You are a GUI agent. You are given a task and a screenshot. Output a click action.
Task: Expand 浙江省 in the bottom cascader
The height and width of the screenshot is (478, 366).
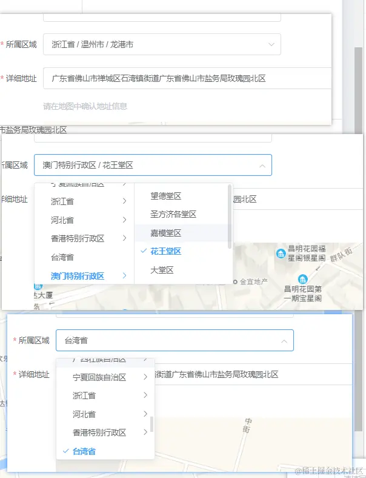105,396
